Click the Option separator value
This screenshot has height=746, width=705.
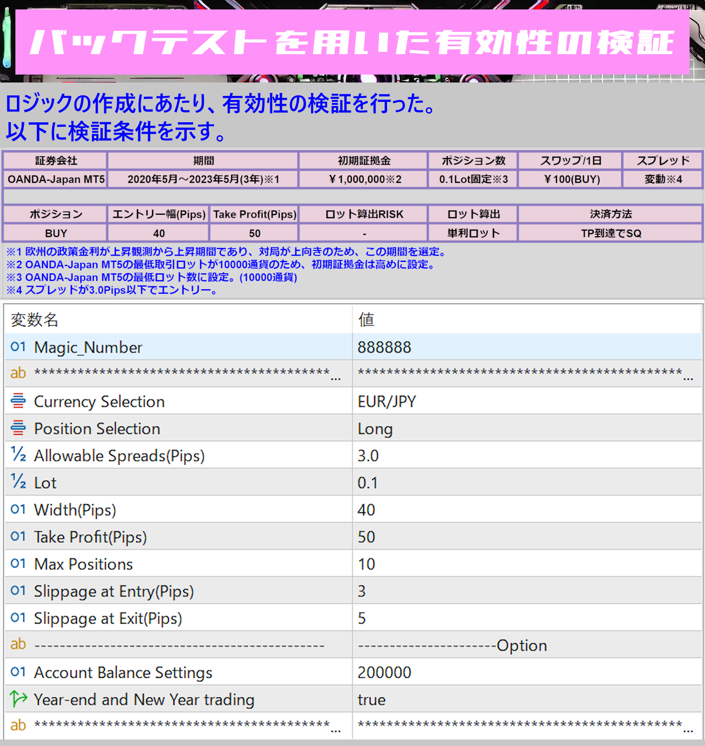452,646
